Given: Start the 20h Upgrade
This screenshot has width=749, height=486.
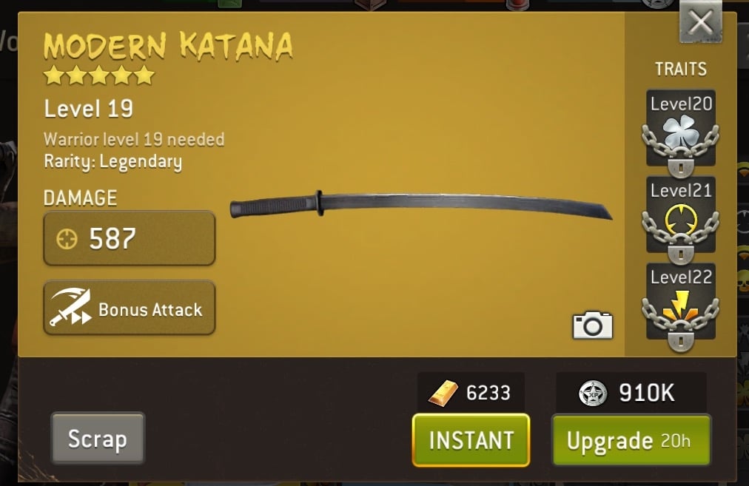Looking at the screenshot, I should tap(631, 439).
